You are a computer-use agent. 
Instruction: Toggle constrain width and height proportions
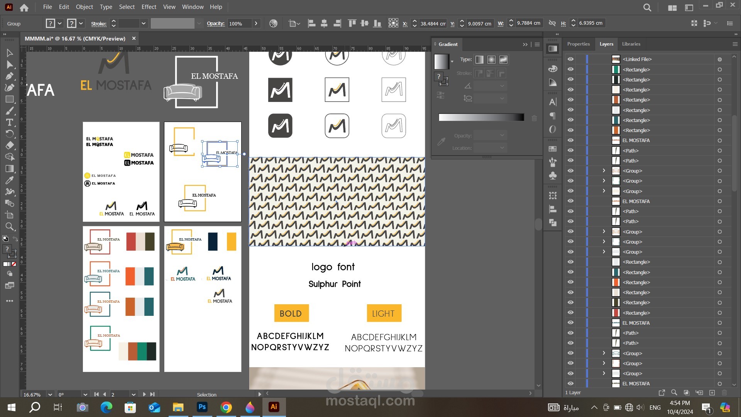pyautogui.click(x=552, y=24)
